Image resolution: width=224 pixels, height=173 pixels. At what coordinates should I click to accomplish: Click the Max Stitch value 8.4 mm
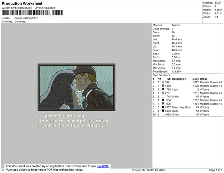point(176,61)
